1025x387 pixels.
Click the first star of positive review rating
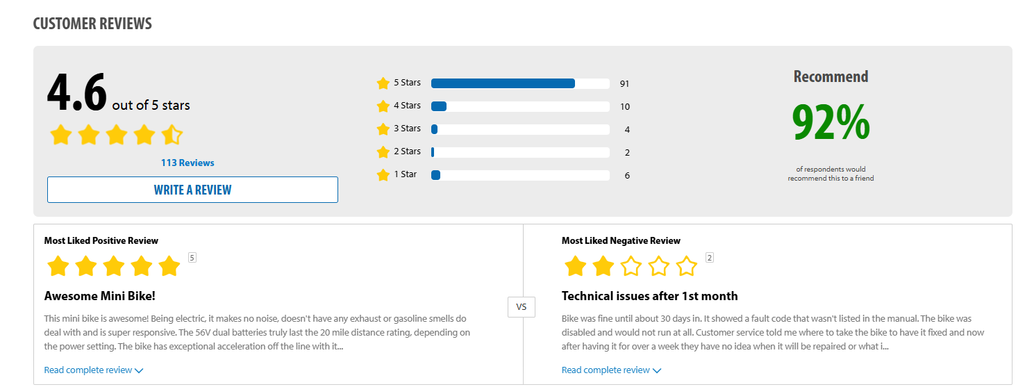[x=58, y=266]
